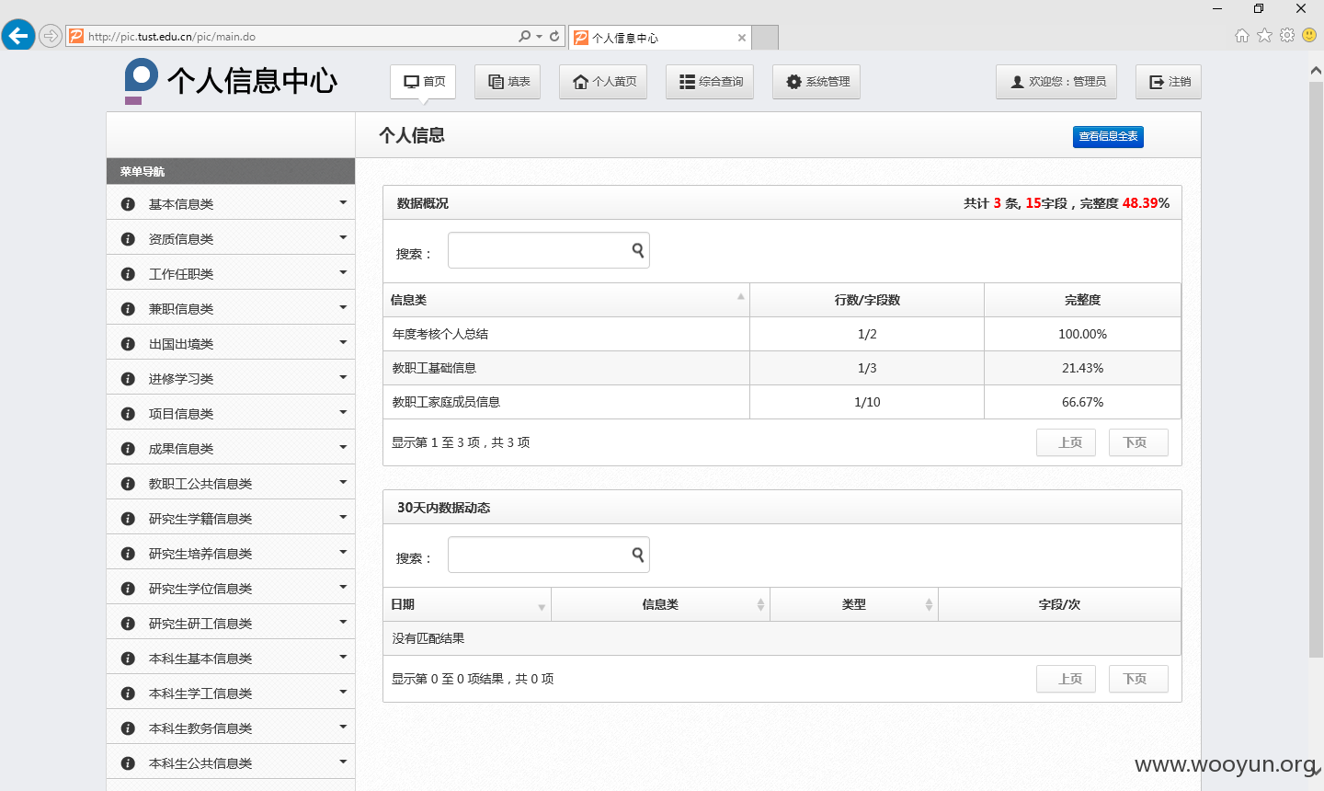This screenshot has width=1324, height=791.
Task: Sort table by 信息类 column header
Action: (x=566, y=300)
